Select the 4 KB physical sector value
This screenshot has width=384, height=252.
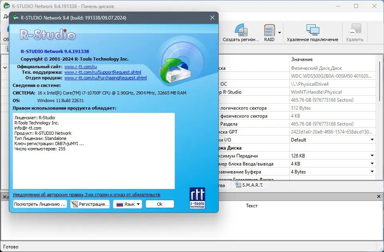[333, 116]
